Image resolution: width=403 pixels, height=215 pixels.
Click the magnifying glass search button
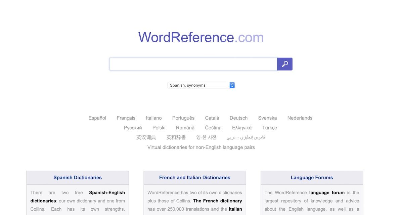[x=284, y=64]
